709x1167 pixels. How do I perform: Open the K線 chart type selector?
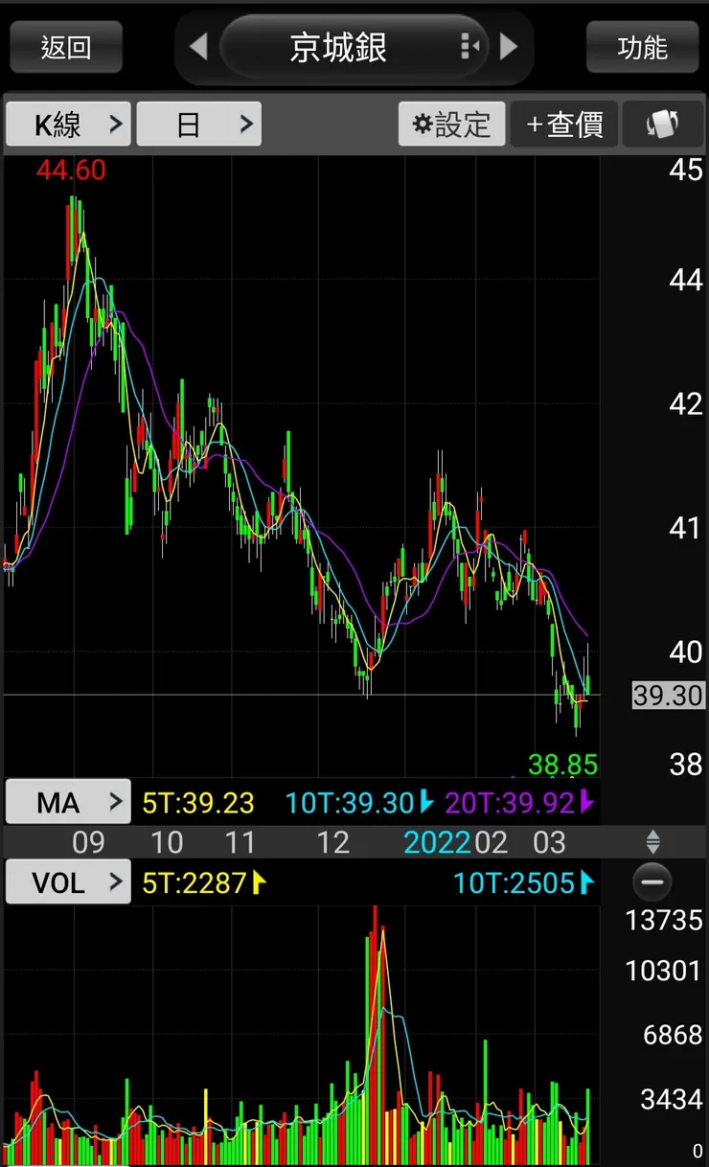coord(68,124)
